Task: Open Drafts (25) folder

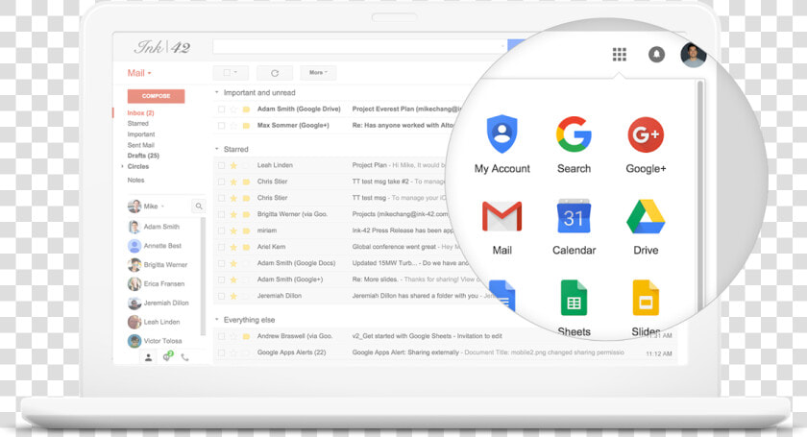Action: 143,156
